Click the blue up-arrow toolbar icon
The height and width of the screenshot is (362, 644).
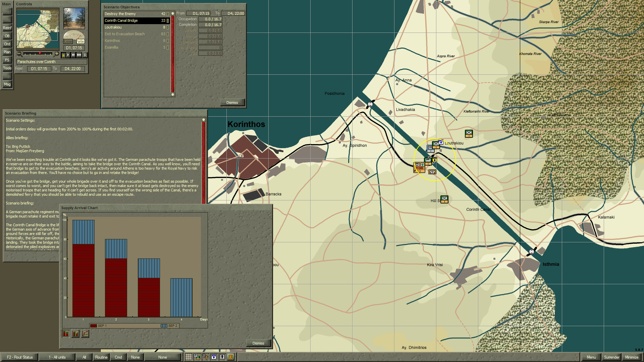coord(214,357)
